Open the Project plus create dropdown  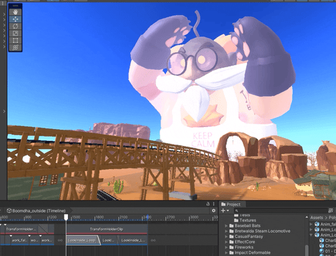point(225,210)
